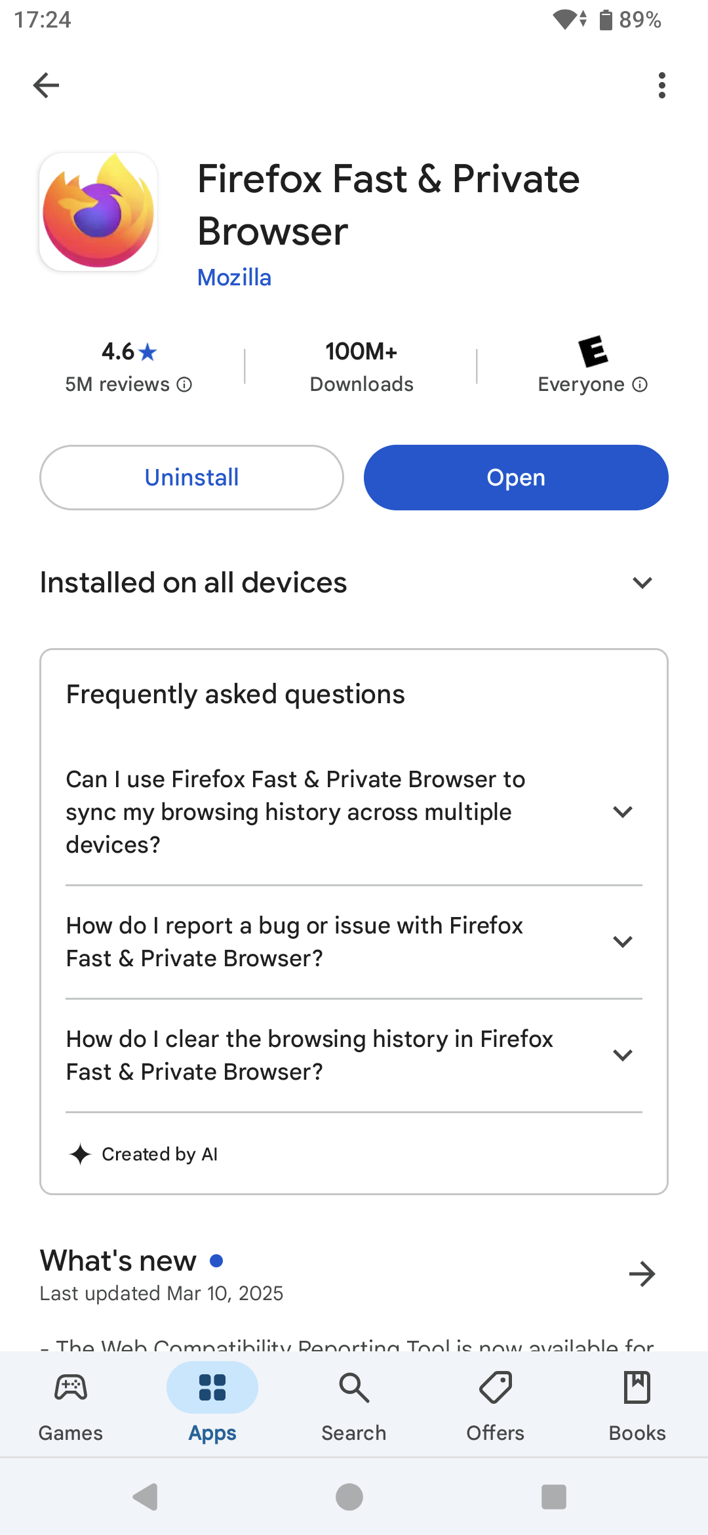Image resolution: width=708 pixels, height=1535 pixels.
Task: Tap the Games controller icon
Action: (71, 1387)
